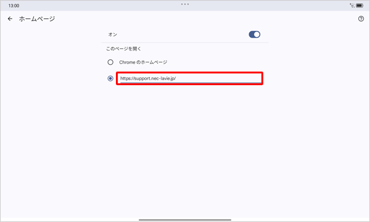Tap the battery icon in status bar

point(360,6)
